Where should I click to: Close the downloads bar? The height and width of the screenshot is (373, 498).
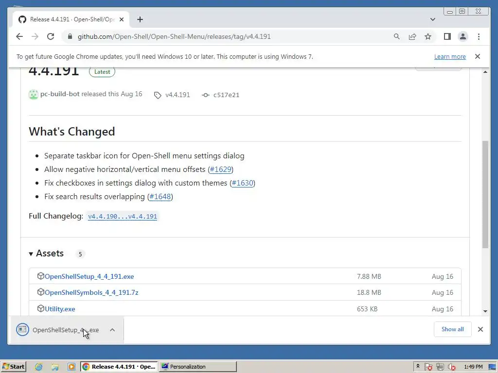pyautogui.click(x=480, y=329)
